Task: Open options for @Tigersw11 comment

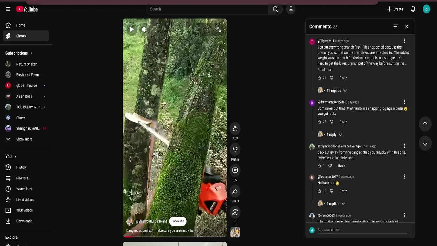Action: (404, 41)
